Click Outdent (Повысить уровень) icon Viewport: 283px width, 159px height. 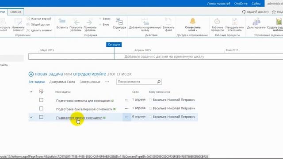[76, 22]
